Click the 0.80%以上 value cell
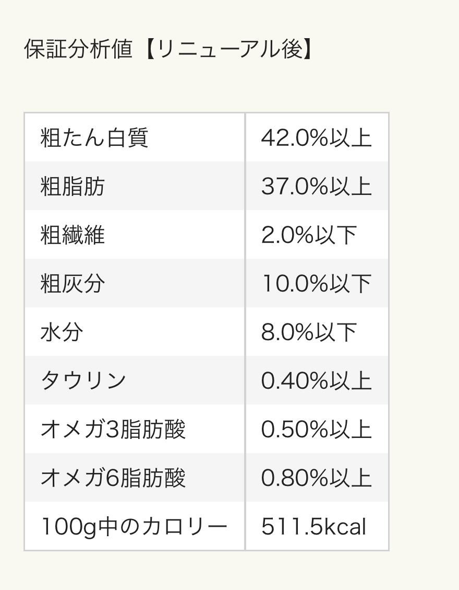Image resolution: width=459 pixels, height=590 pixels. pyautogui.click(x=316, y=478)
